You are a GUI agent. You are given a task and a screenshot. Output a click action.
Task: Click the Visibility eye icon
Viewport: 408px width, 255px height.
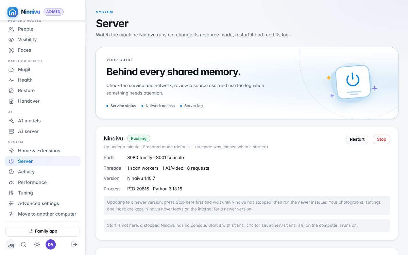(x=11, y=40)
